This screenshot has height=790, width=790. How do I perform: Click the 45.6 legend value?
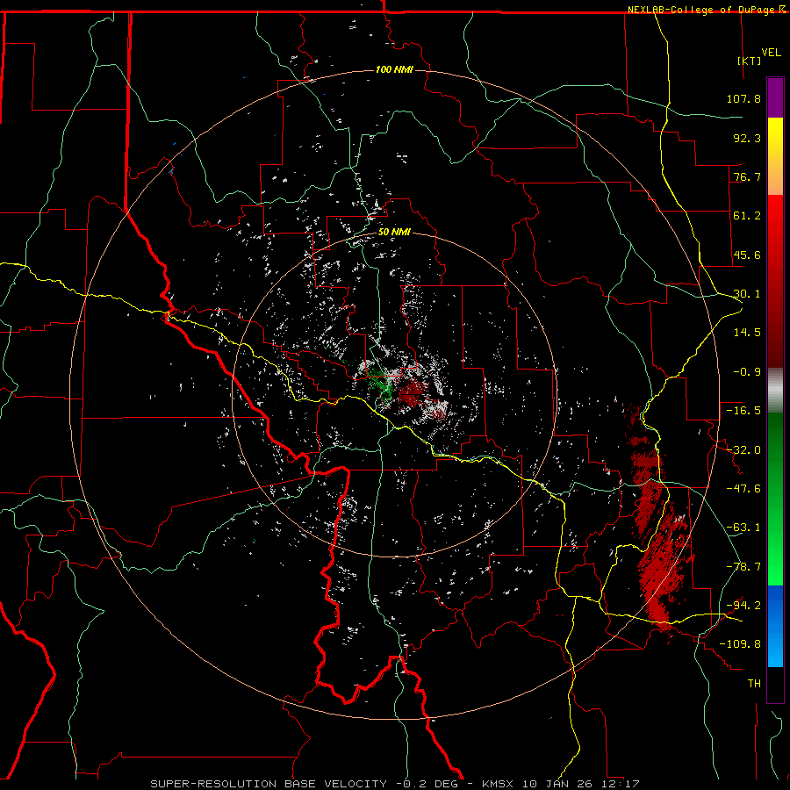point(747,255)
